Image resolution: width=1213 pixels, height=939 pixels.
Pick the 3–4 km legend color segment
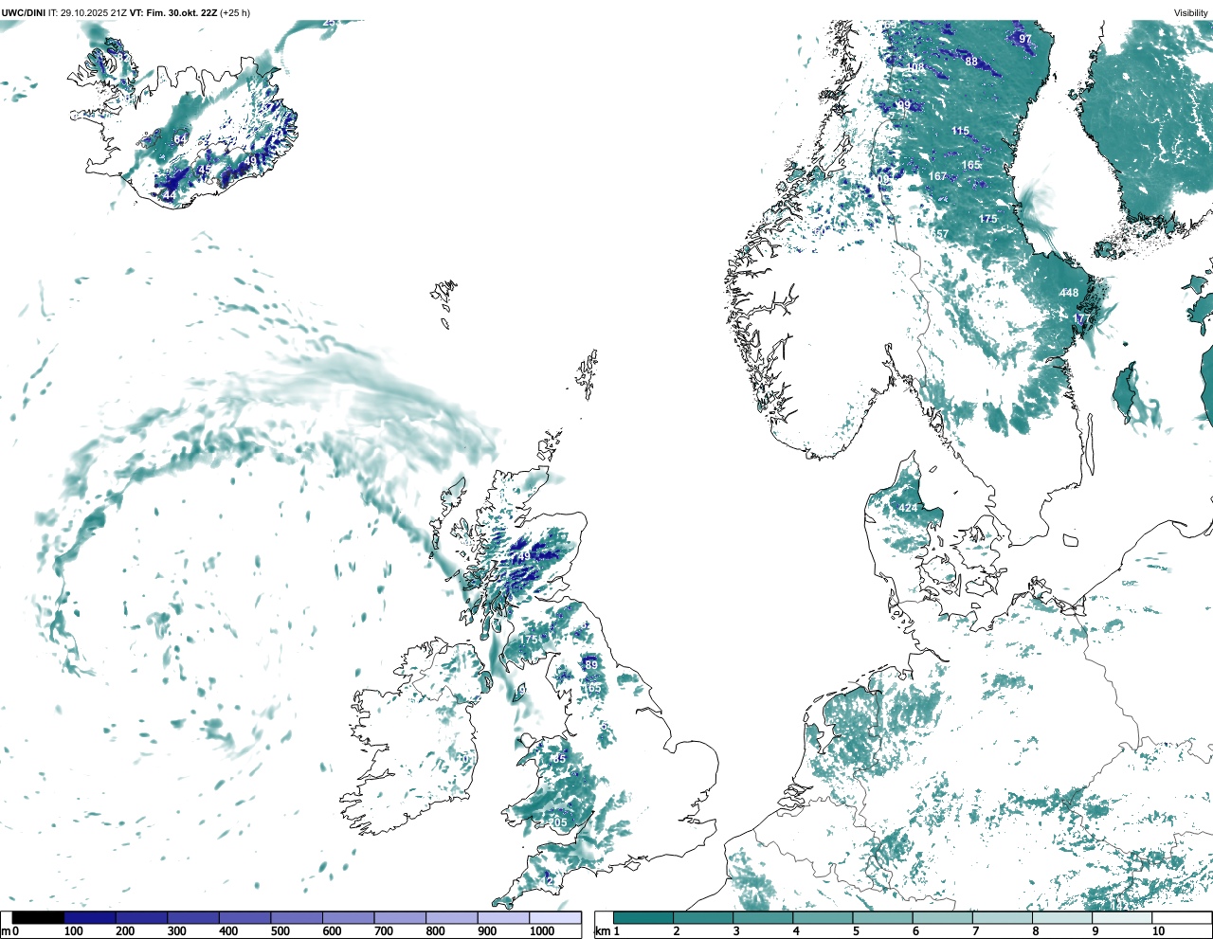(x=763, y=917)
